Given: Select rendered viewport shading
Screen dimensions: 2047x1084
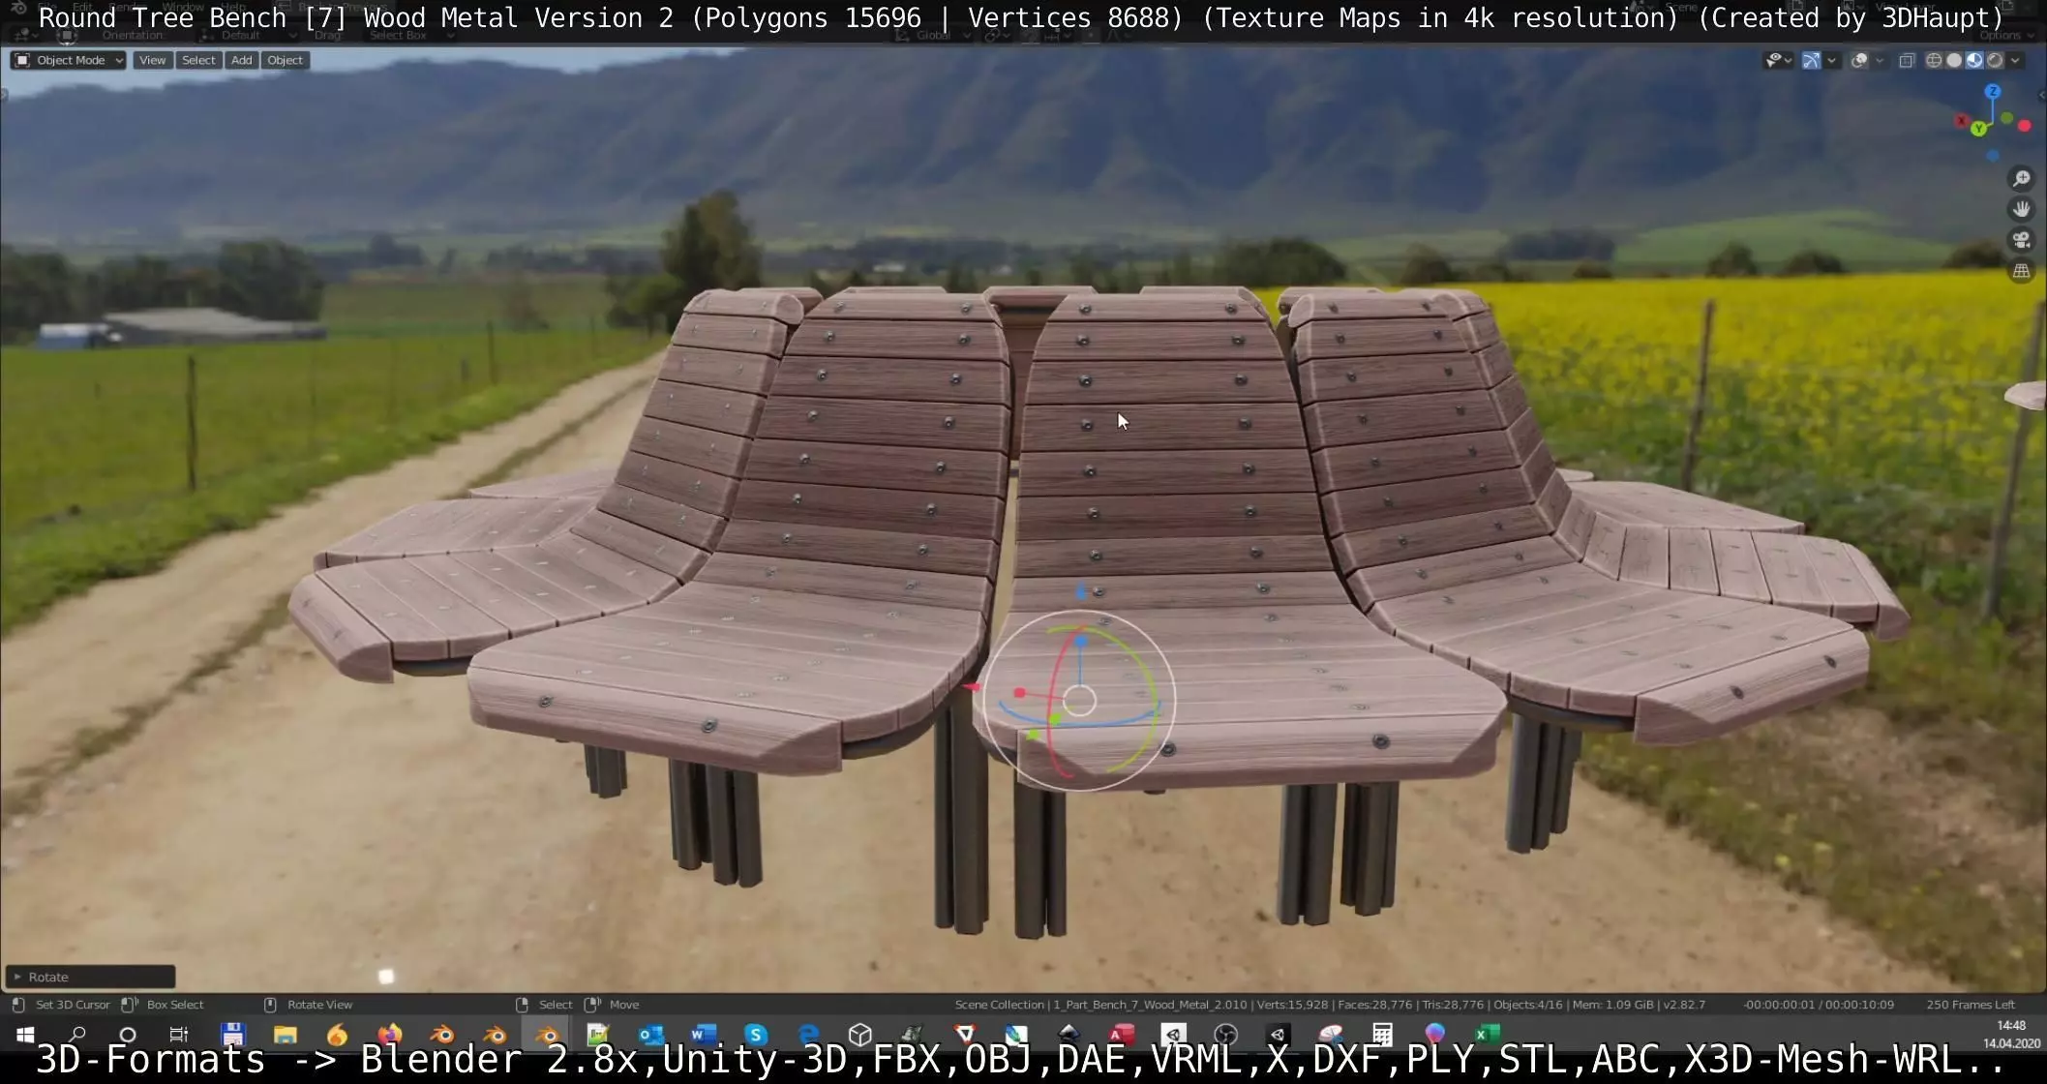Looking at the screenshot, I should [1995, 60].
